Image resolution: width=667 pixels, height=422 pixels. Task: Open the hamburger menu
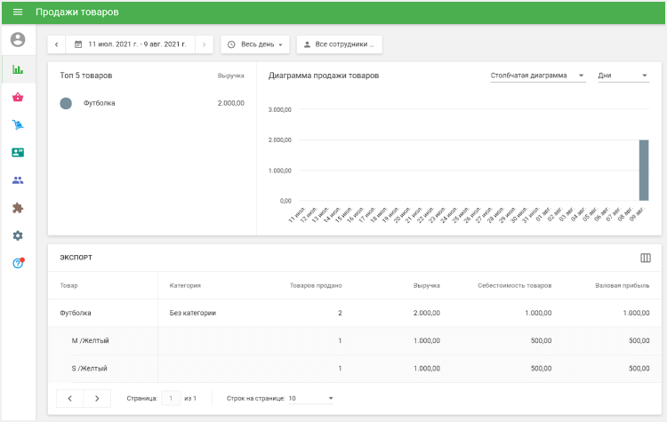18,12
